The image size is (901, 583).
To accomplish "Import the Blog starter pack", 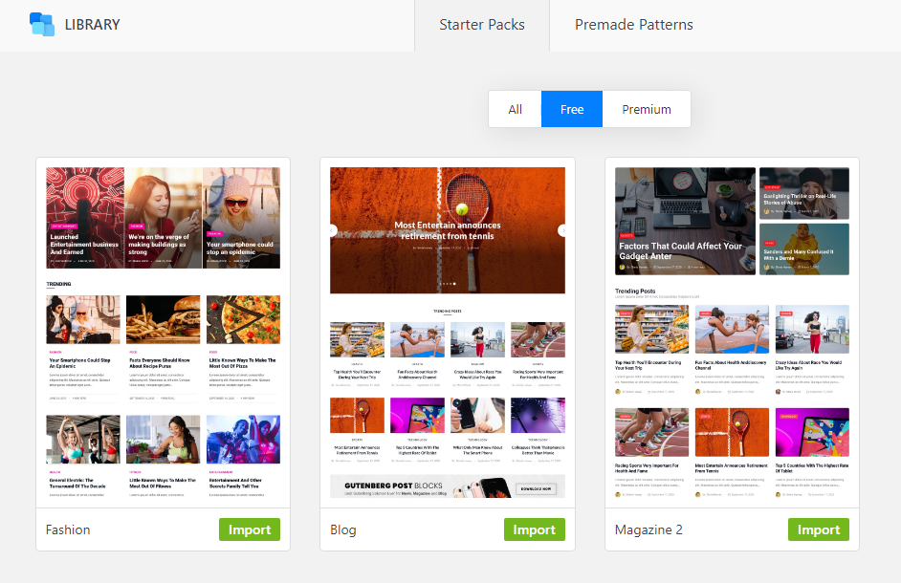I will pyautogui.click(x=534, y=529).
